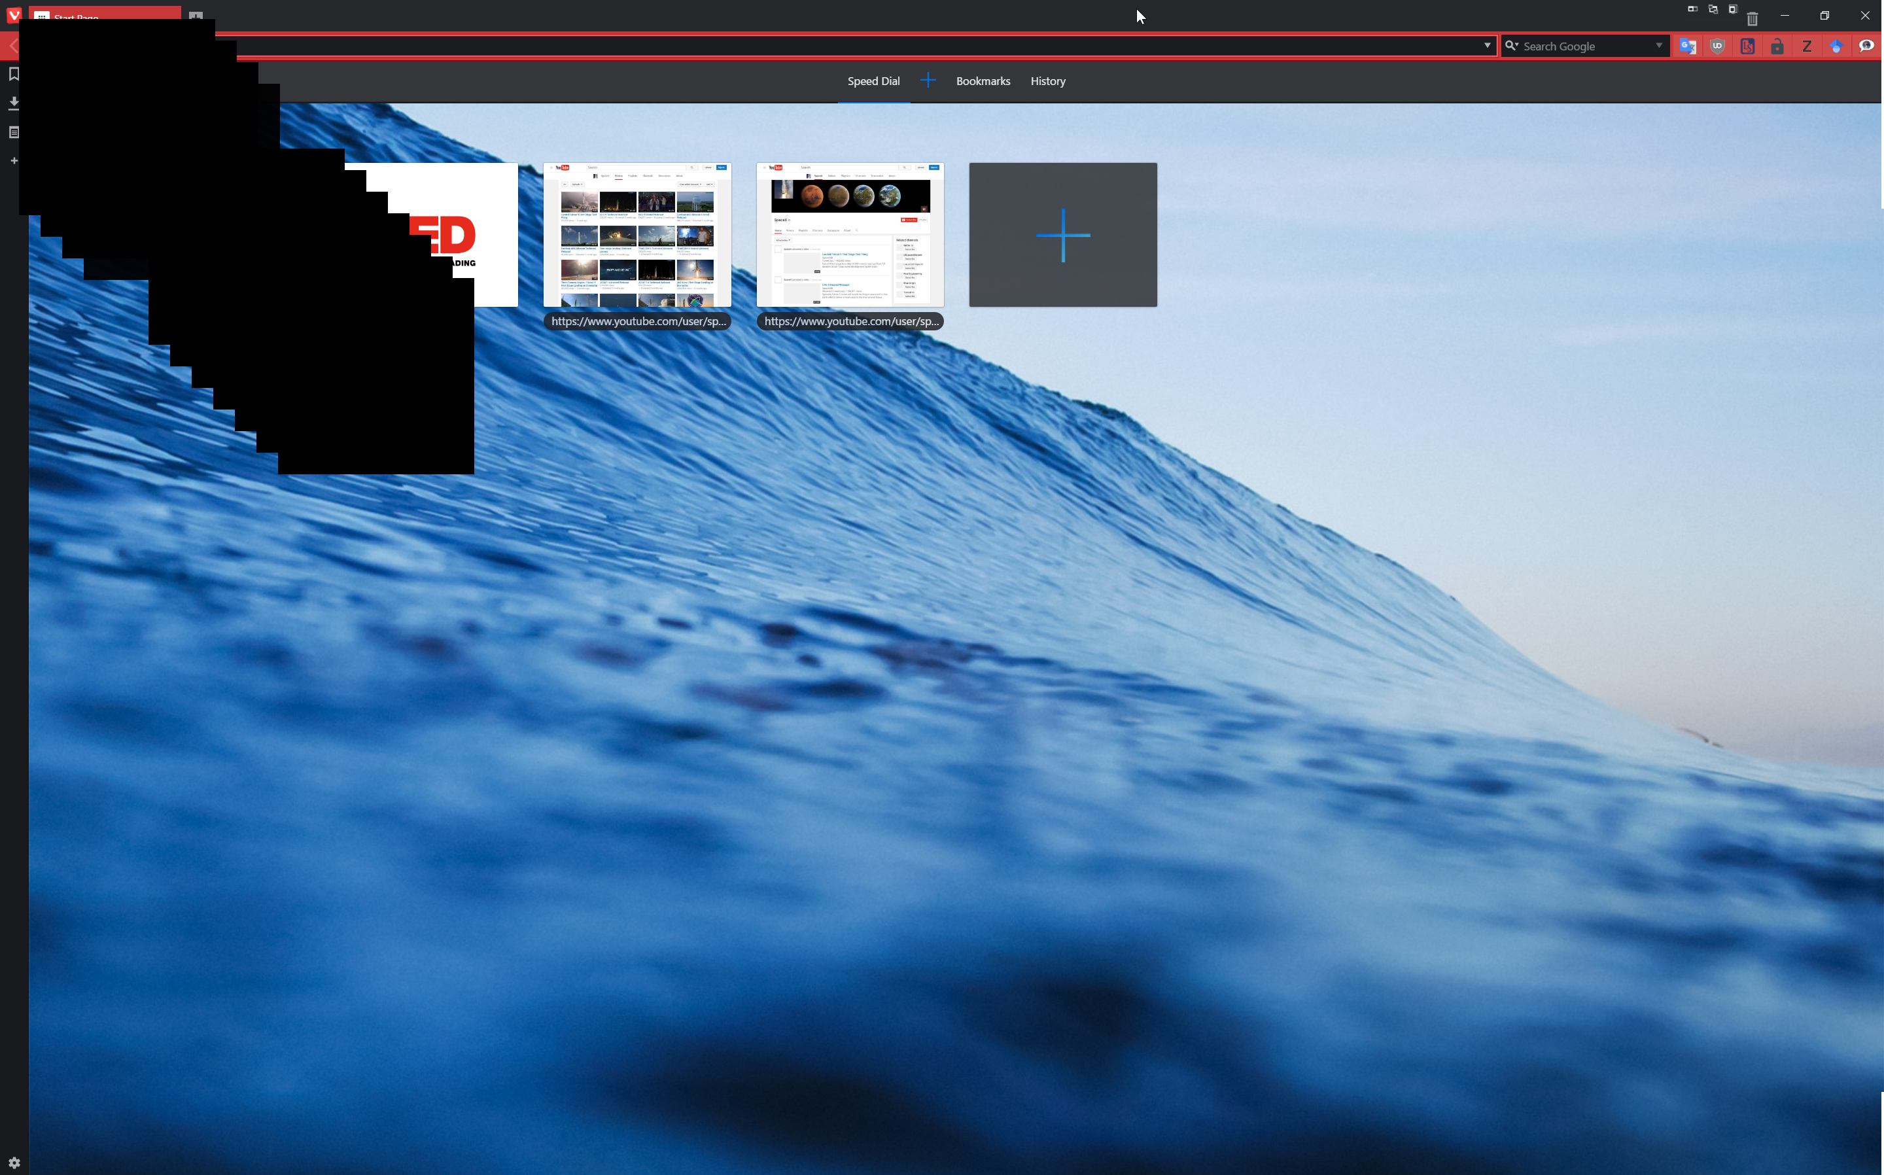Viewport: 1884px width, 1175px height.
Task: Open the YouTube videos grid thumbnail
Action: (x=637, y=235)
